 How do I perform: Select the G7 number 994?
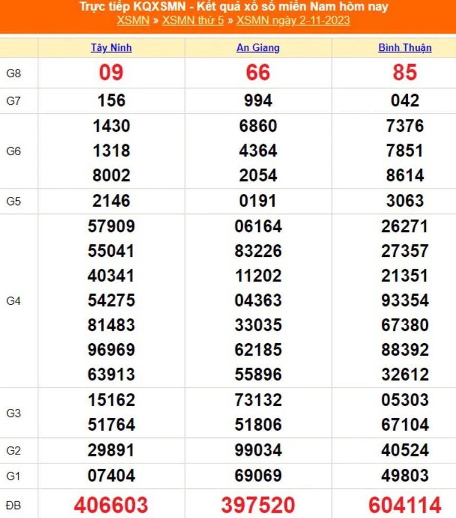click(258, 100)
